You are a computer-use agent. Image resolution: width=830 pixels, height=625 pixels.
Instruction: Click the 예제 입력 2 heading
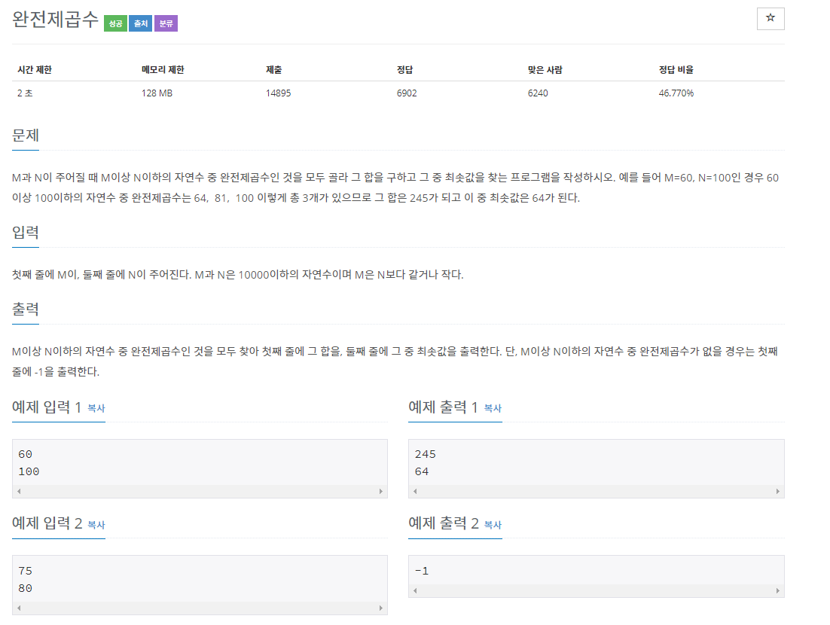coord(47,523)
